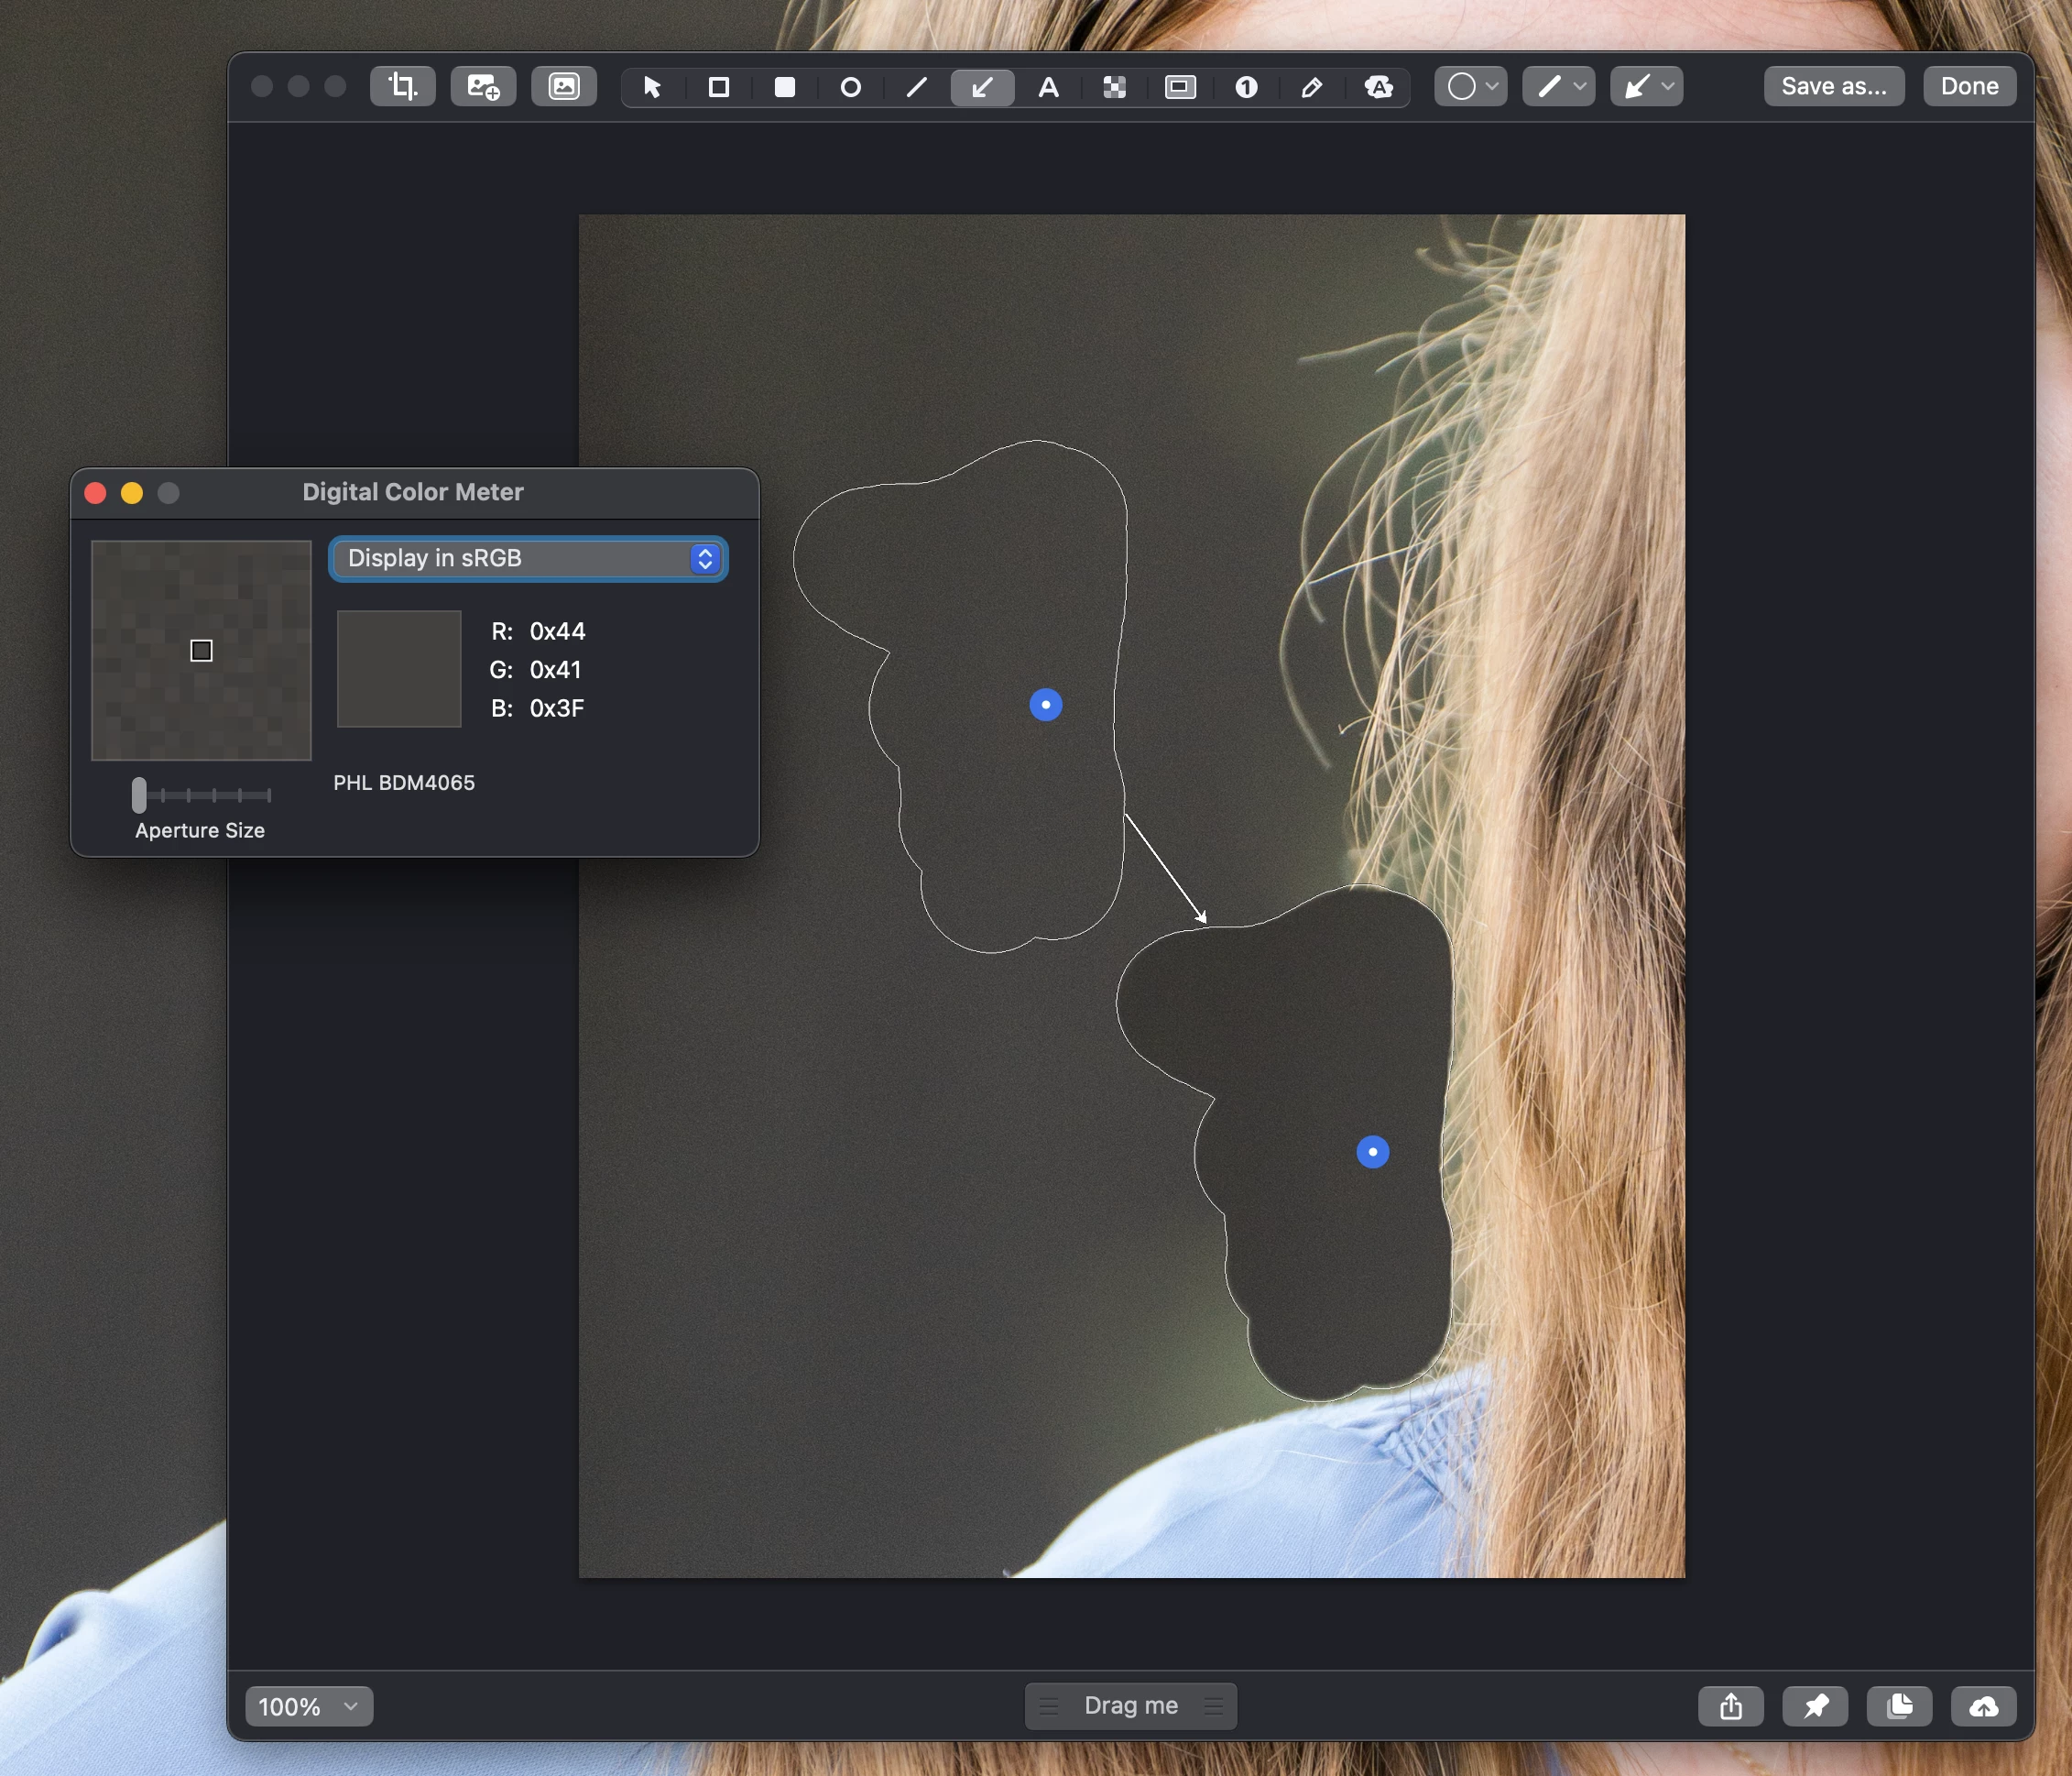Select the highlighter pen tool
Image resolution: width=2072 pixels, height=1776 pixels.
pyautogui.click(x=1312, y=88)
